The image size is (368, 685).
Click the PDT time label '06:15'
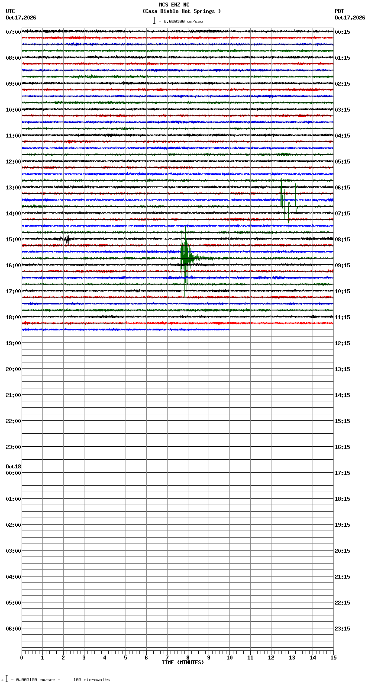pyautogui.click(x=342, y=188)
